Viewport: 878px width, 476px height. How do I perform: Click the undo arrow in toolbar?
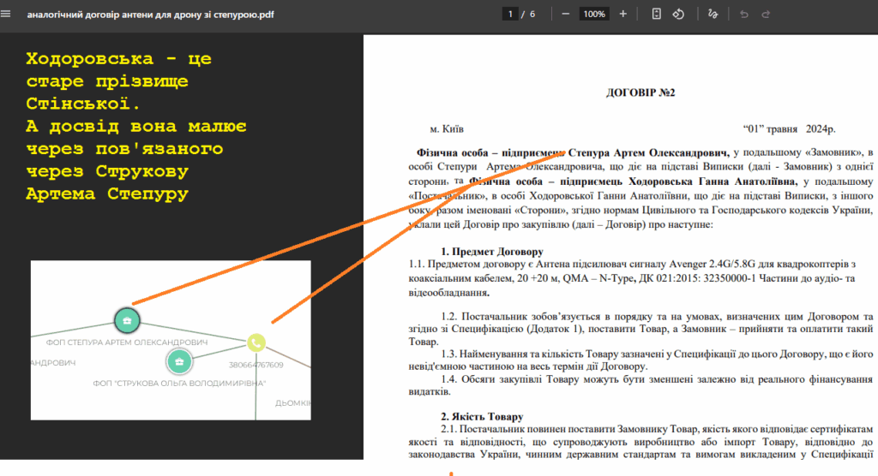click(x=744, y=14)
